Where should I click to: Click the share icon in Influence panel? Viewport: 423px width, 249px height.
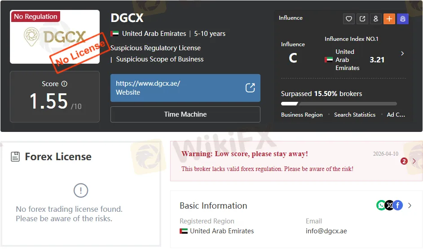[362, 19]
